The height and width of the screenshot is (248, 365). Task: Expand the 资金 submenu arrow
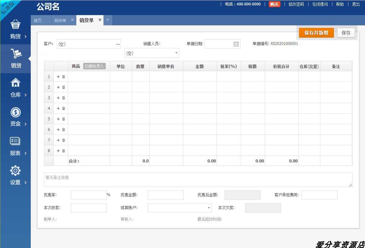tap(26, 124)
